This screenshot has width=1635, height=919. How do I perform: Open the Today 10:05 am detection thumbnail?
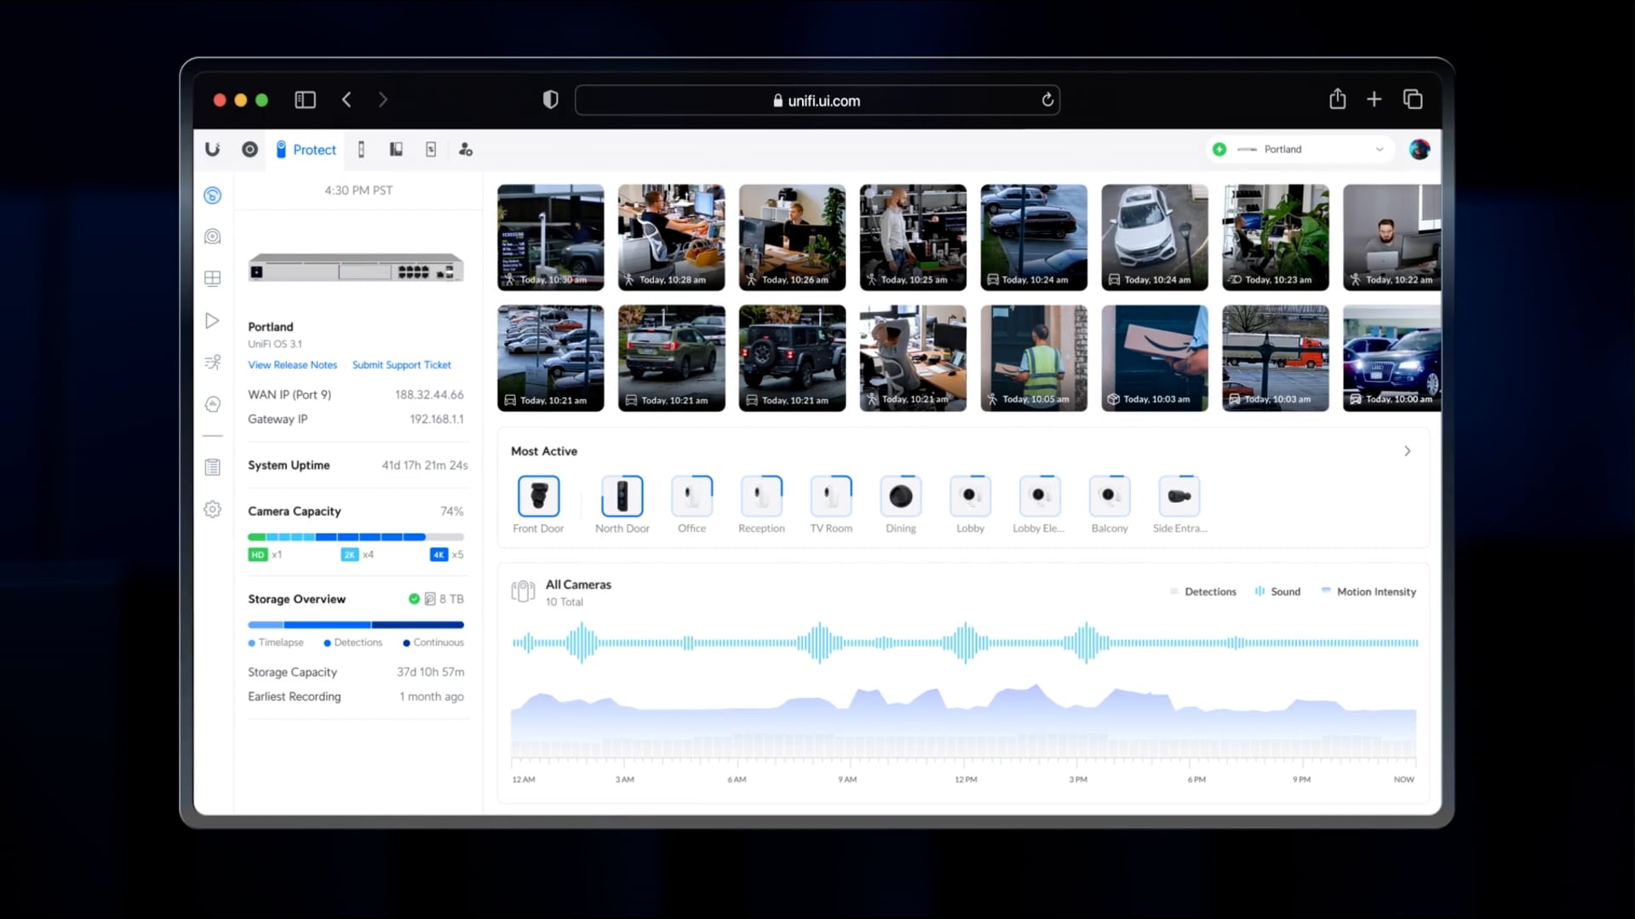pos(1034,358)
